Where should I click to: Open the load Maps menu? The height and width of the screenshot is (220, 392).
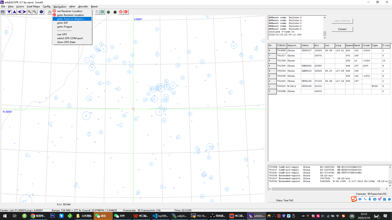point(33,7)
